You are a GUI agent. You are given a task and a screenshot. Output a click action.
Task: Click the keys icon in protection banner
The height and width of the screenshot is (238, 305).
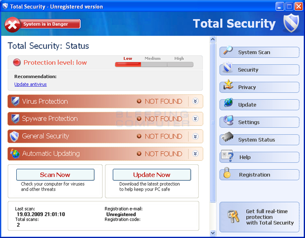(233, 216)
